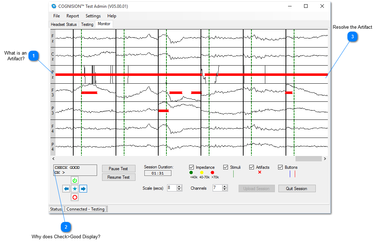Click the right arrow navigation icon
378x245 pixels.
83,189
